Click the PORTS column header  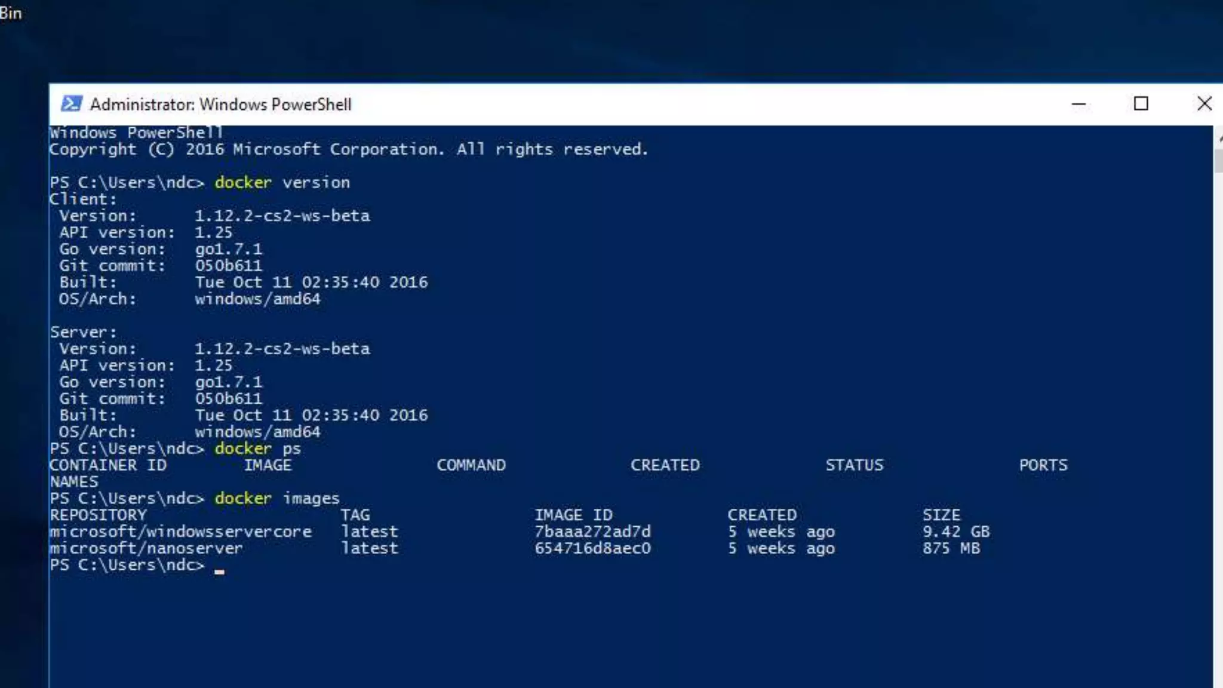(x=1043, y=465)
